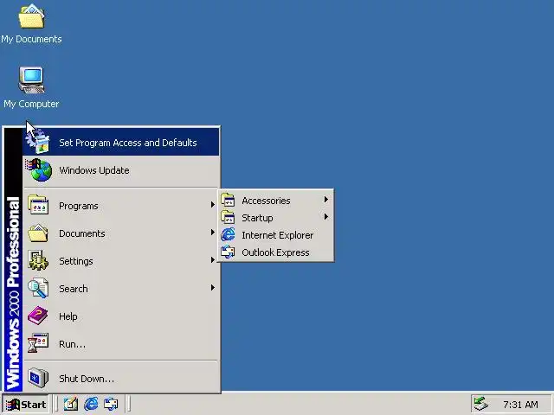554x415 pixels.
Task: Click the Outlook Express icon in Programs submenu
Action: point(228,252)
